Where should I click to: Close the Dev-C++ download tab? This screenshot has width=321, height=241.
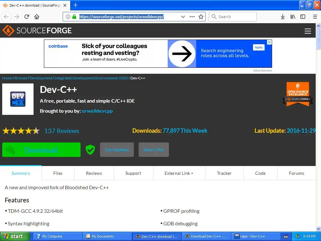click(x=65, y=5)
